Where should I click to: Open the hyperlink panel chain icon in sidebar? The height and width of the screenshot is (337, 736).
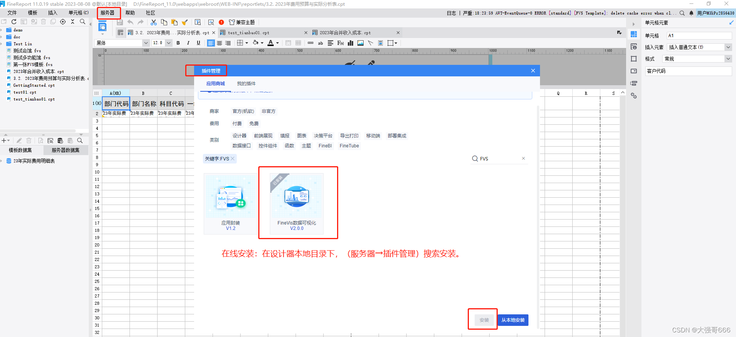(634, 96)
